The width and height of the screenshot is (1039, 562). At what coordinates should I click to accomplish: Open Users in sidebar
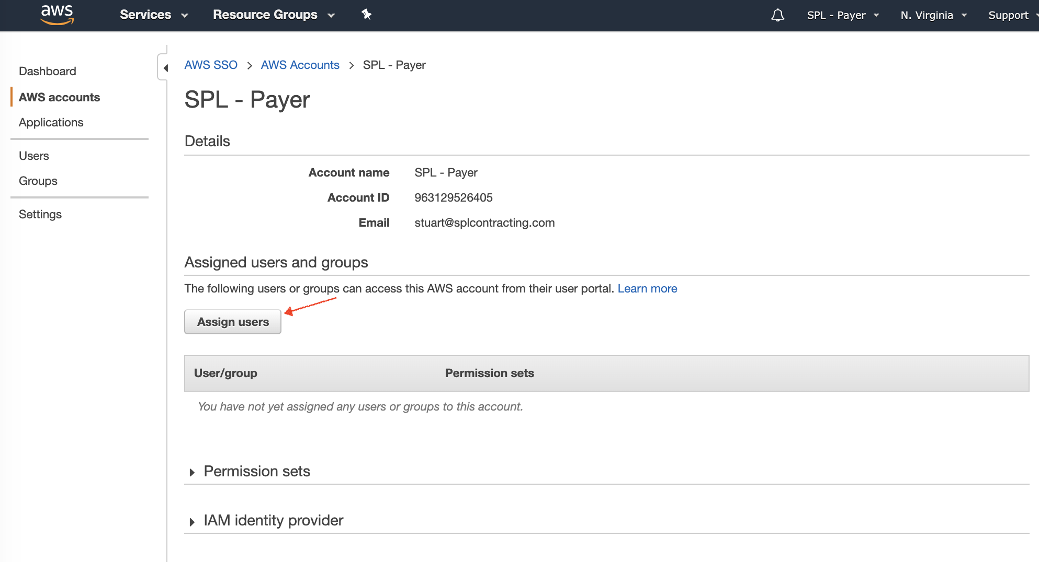point(33,156)
